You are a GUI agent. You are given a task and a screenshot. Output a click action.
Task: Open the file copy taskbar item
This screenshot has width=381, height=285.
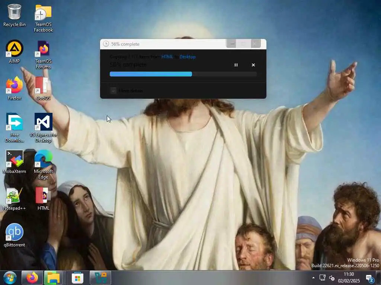click(100, 278)
